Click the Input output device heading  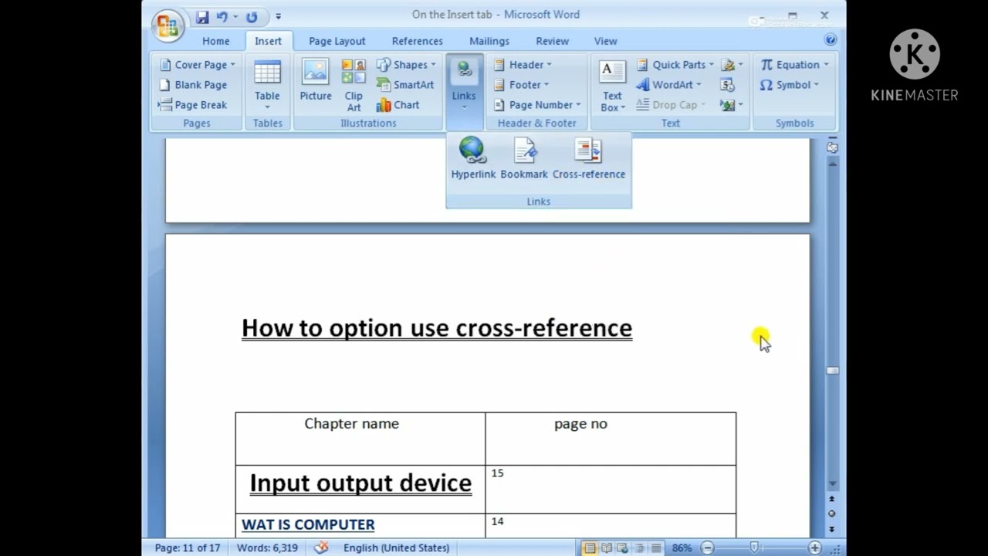(360, 483)
